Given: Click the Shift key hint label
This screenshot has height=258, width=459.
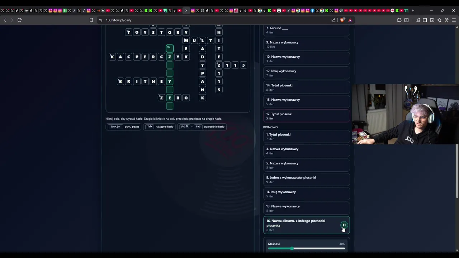Looking at the screenshot, I should (185, 126).
